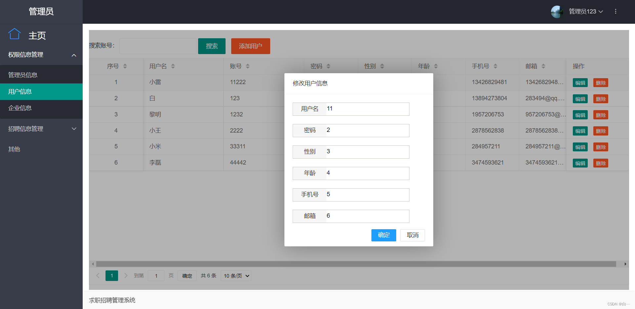635x309 pixels.
Task: Edit the row for 李磊
Action: [x=580, y=163]
